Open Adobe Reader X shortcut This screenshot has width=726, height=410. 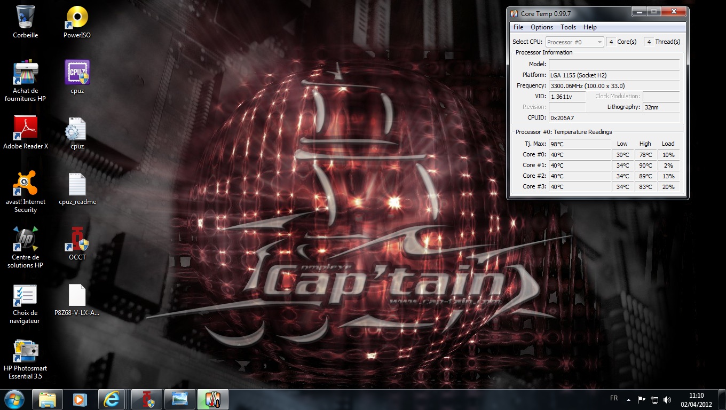25,129
